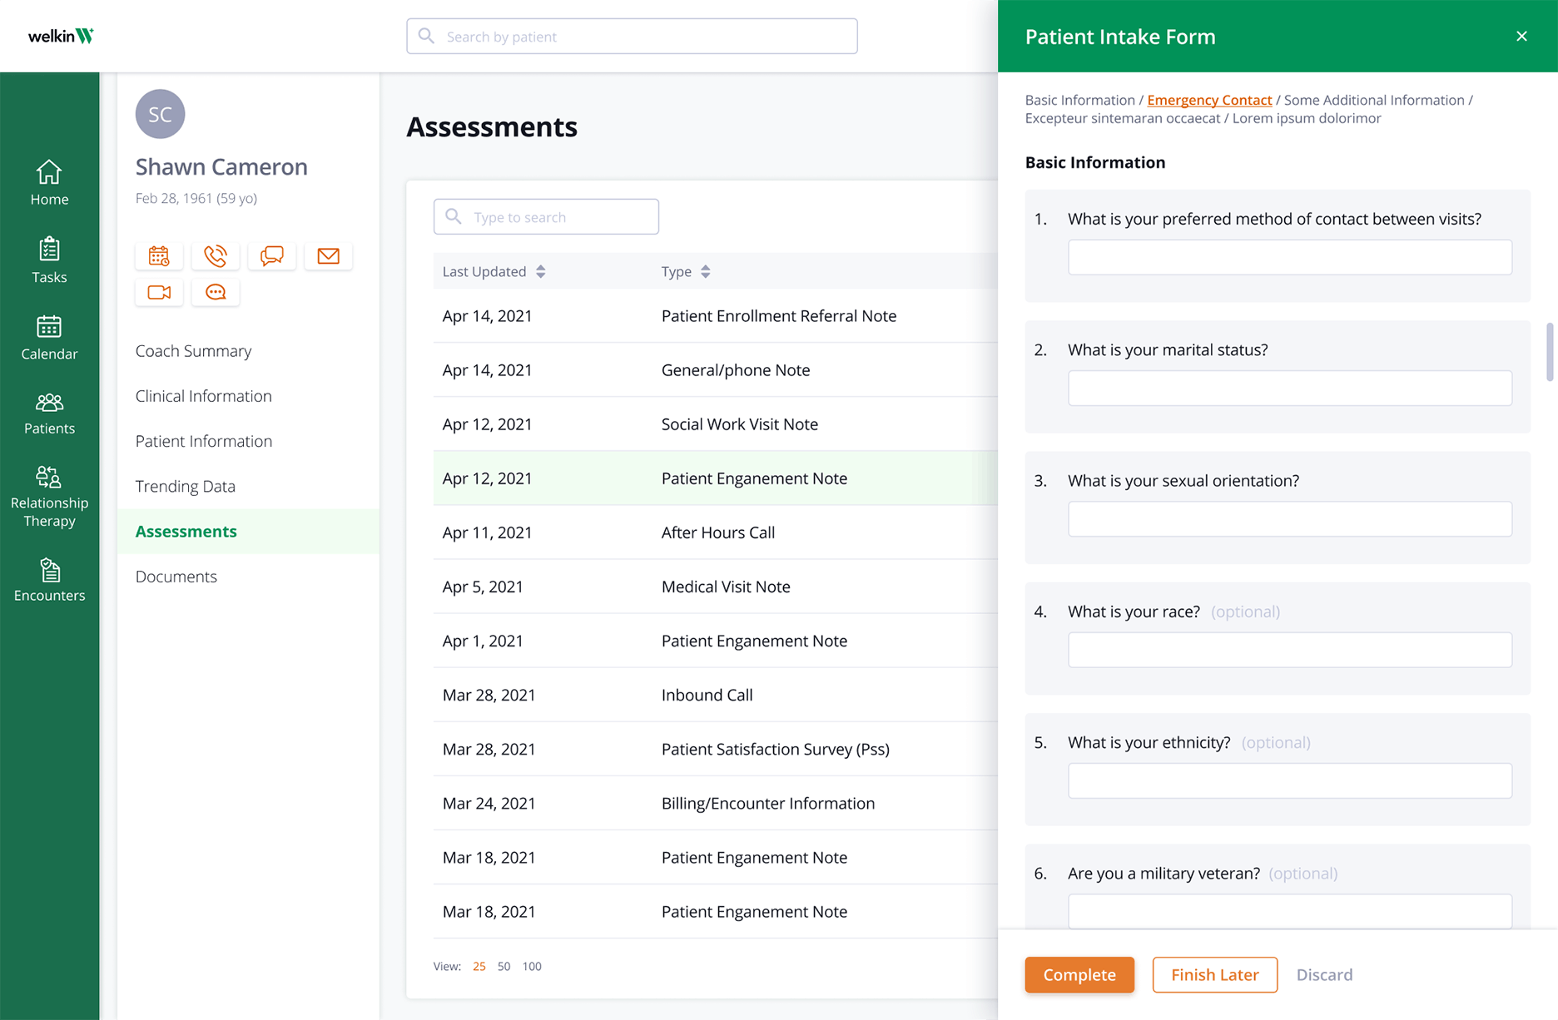Discard the intake form
The width and height of the screenshot is (1558, 1020).
tap(1324, 974)
